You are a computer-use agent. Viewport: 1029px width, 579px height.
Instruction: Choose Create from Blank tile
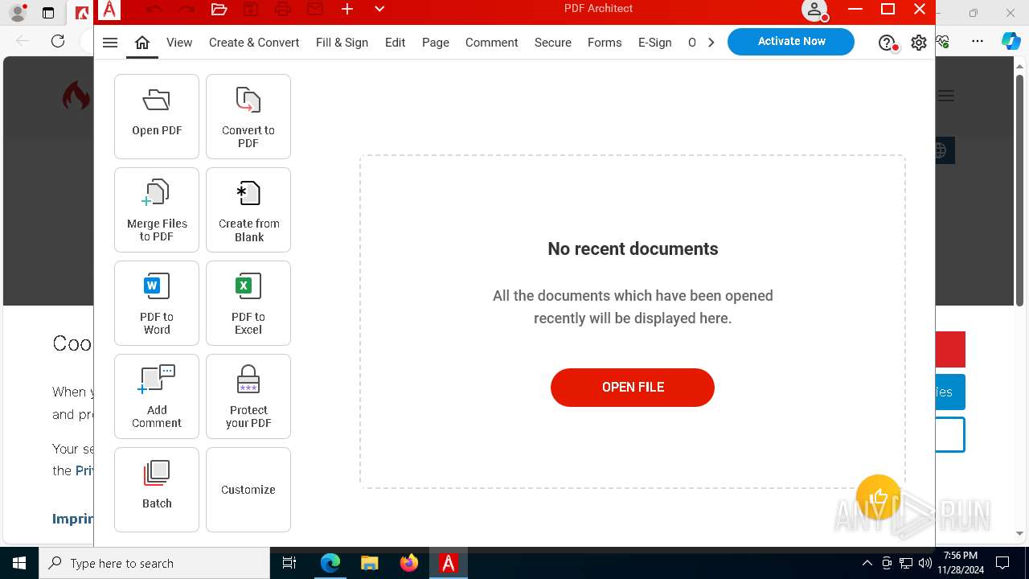[248, 210]
